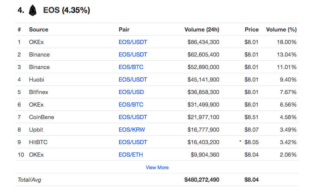This screenshot has height=187, width=319.
Task: Open Upbit EOS/KRW pair link
Action: tap(132, 130)
